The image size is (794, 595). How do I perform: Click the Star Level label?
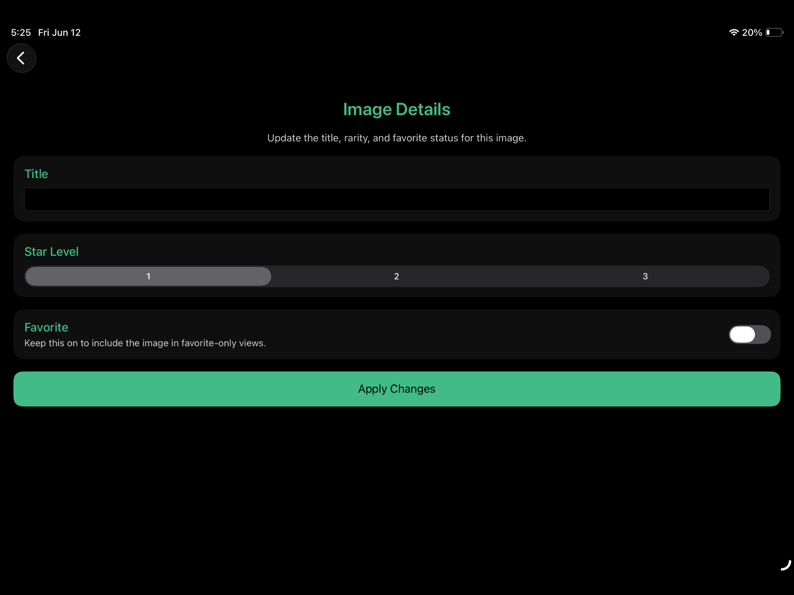tap(51, 252)
